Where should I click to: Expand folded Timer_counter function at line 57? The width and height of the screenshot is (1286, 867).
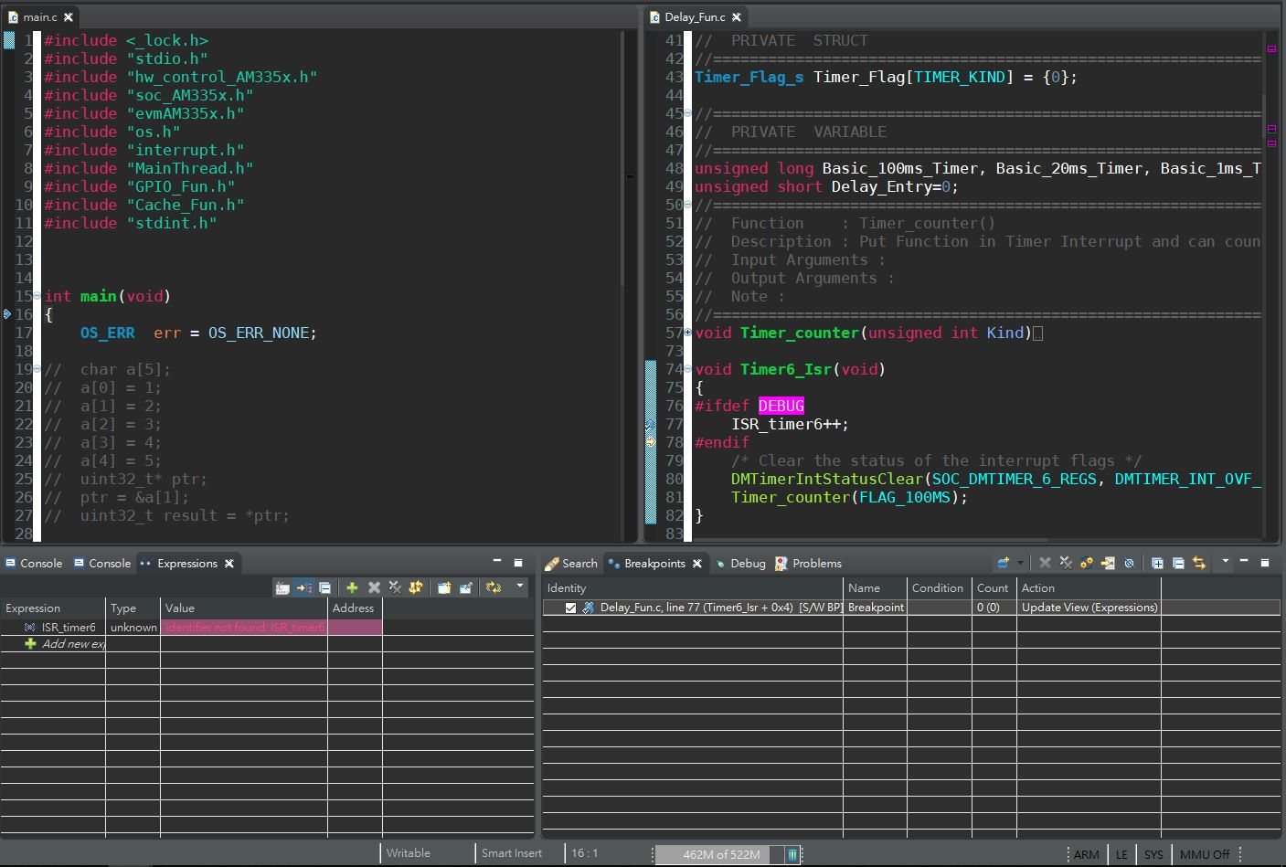pos(687,333)
